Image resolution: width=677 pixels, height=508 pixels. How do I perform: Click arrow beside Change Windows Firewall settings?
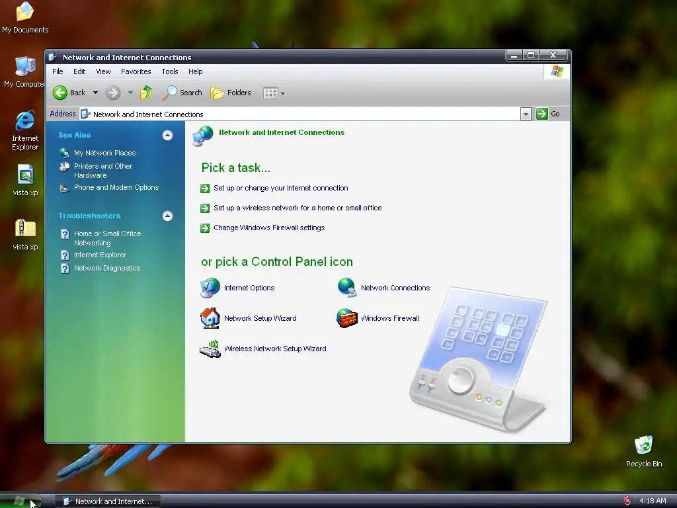tap(205, 228)
